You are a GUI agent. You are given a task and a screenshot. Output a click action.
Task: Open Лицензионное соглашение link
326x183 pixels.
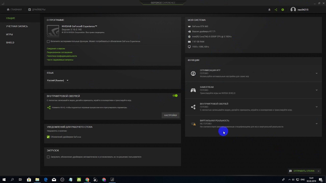pyautogui.click(x=60, y=52)
